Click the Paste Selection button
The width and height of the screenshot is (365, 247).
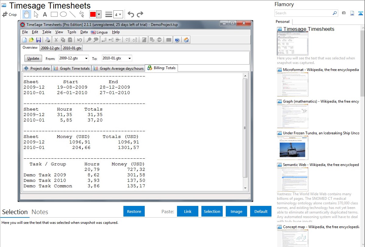coord(212,211)
